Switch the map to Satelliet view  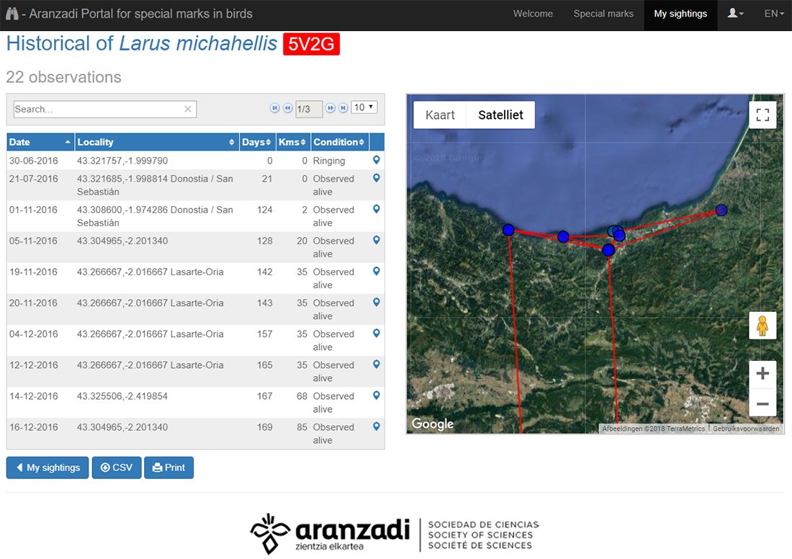(500, 115)
